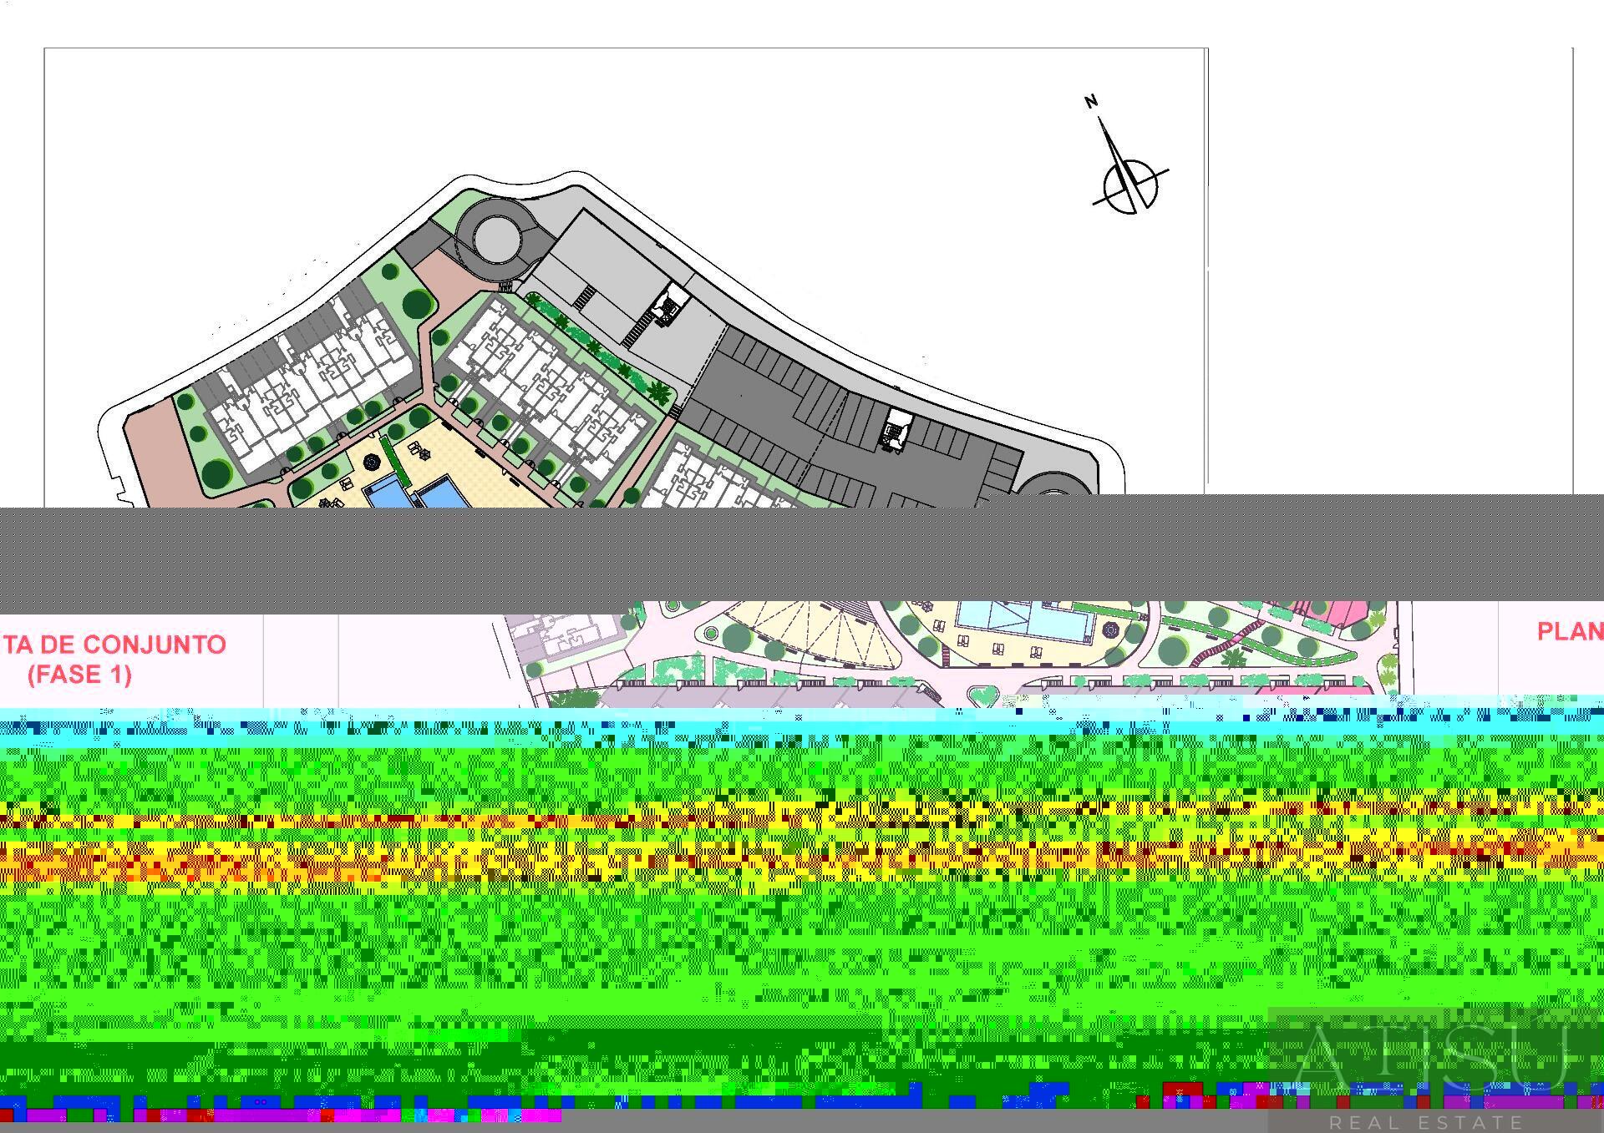
Task: Click the red 'PLAN' label at right edge
Action: click(x=1570, y=631)
